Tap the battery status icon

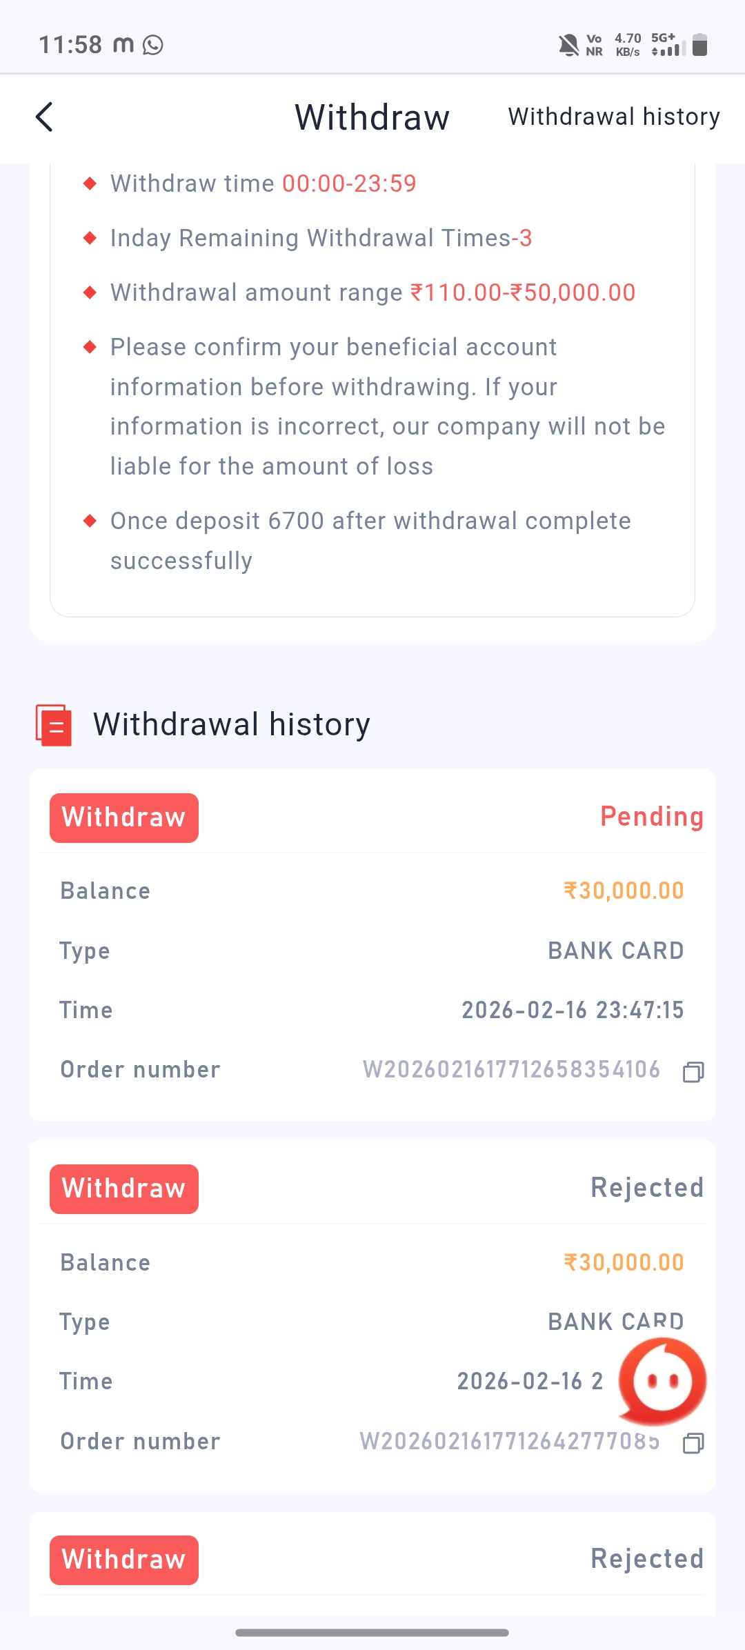point(699,45)
